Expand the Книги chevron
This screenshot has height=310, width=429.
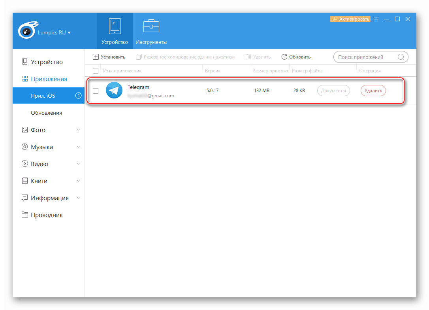pyautogui.click(x=79, y=181)
